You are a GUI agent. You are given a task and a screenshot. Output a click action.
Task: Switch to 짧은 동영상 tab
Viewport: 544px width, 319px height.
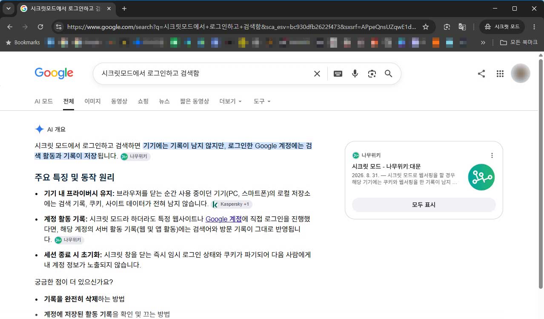[x=195, y=101]
